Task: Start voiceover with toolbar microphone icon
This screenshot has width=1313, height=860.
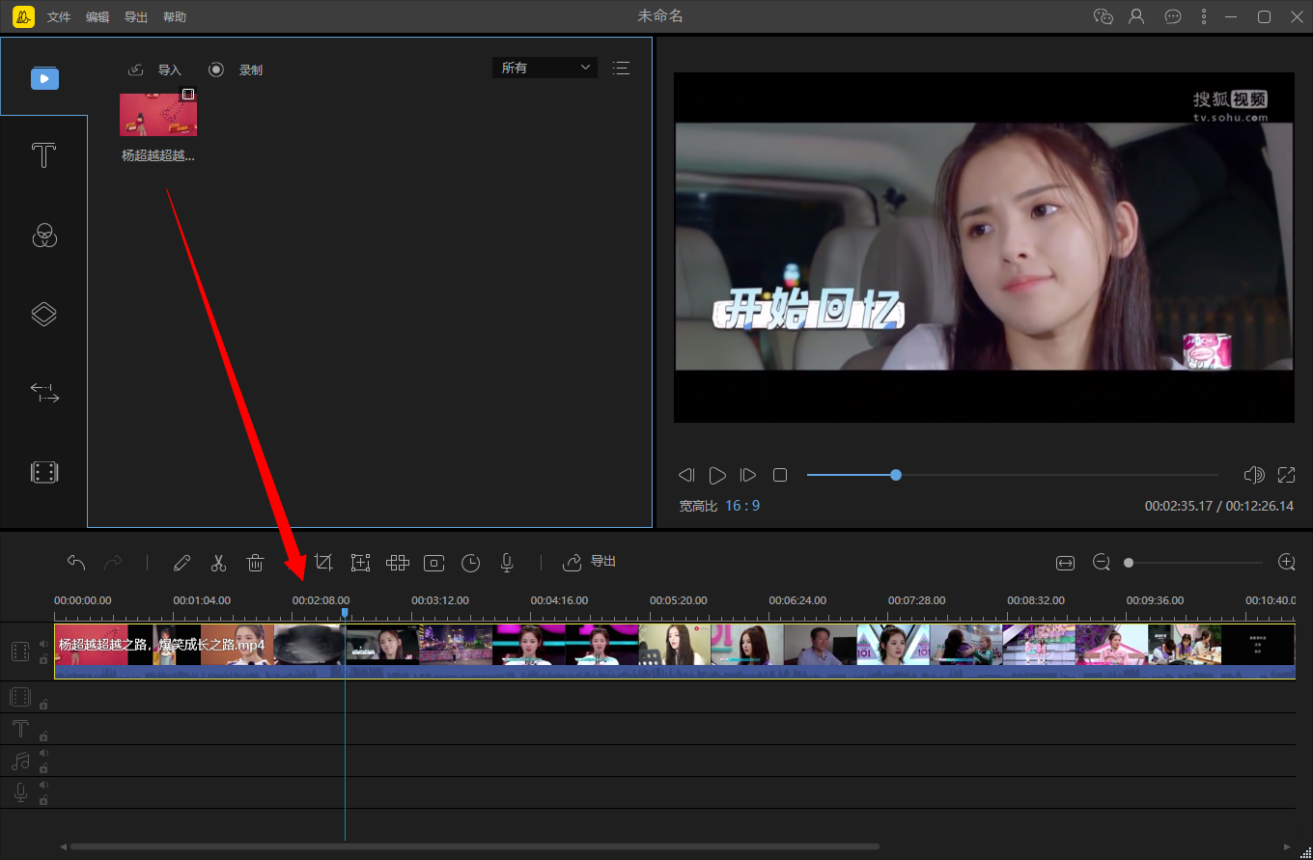Action: click(507, 563)
